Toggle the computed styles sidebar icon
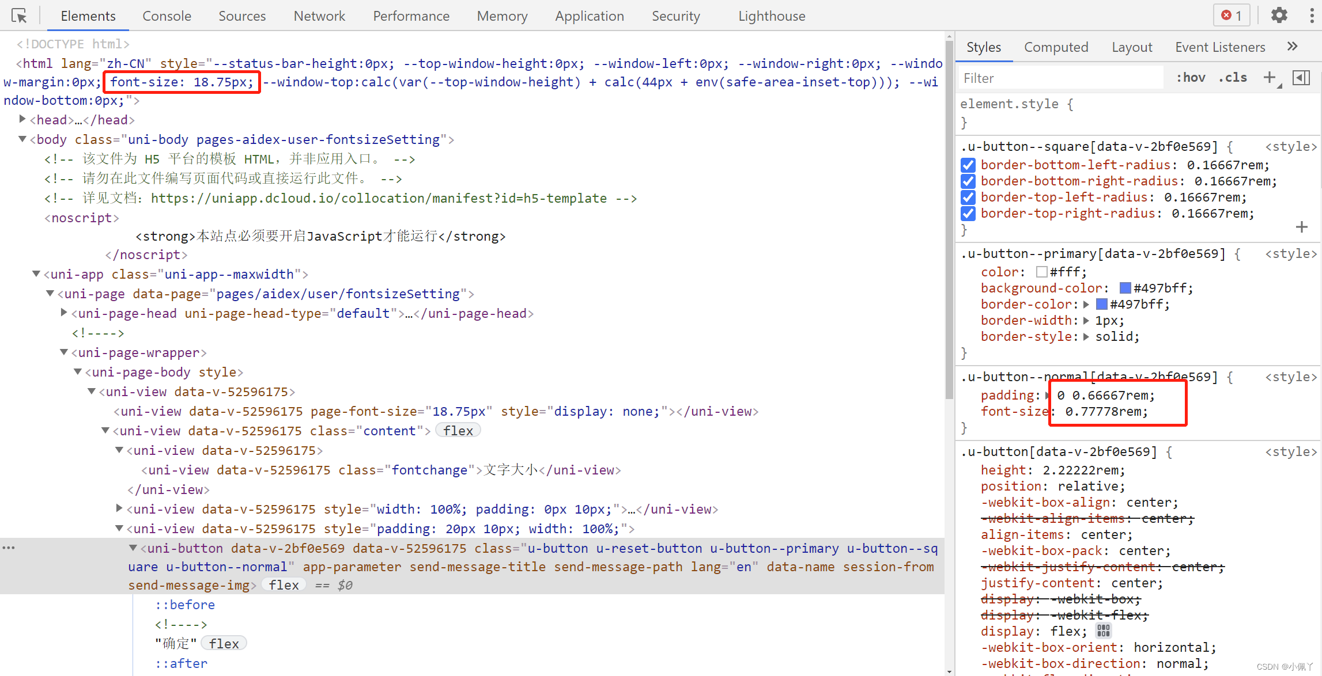The width and height of the screenshot is (1322, 676). pyautogui.click(x=1301, y=78)
